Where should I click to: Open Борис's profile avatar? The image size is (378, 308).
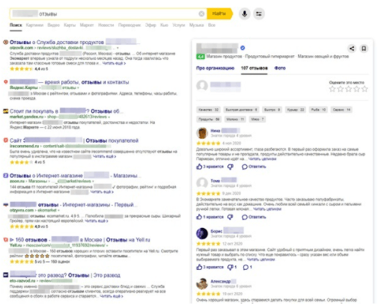point(202,233)
